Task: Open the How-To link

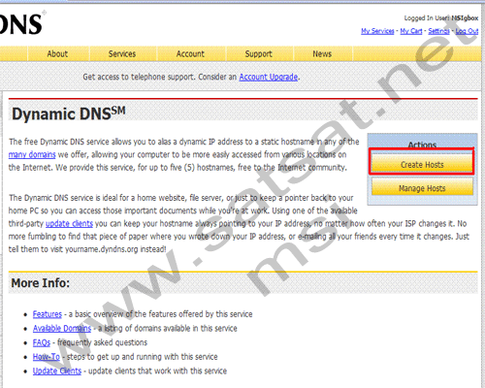Action: point(47,357)
